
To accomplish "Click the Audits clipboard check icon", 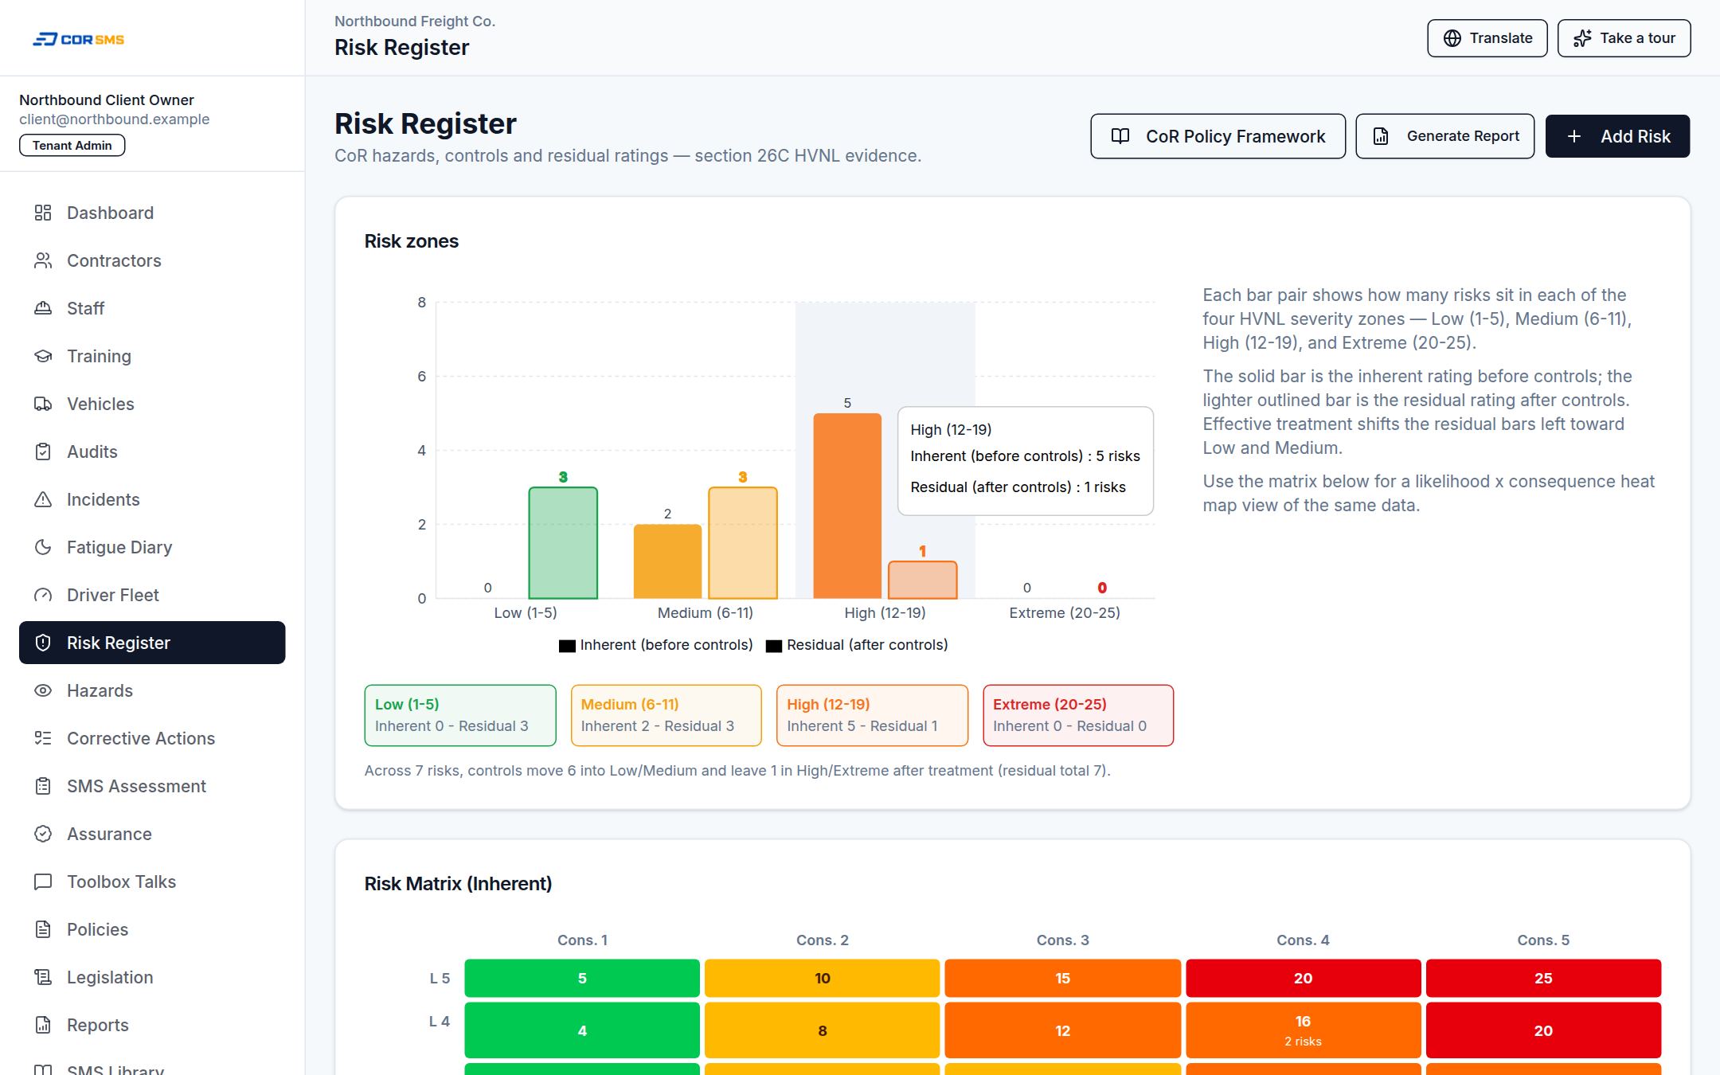I will (x=43, y=451).
